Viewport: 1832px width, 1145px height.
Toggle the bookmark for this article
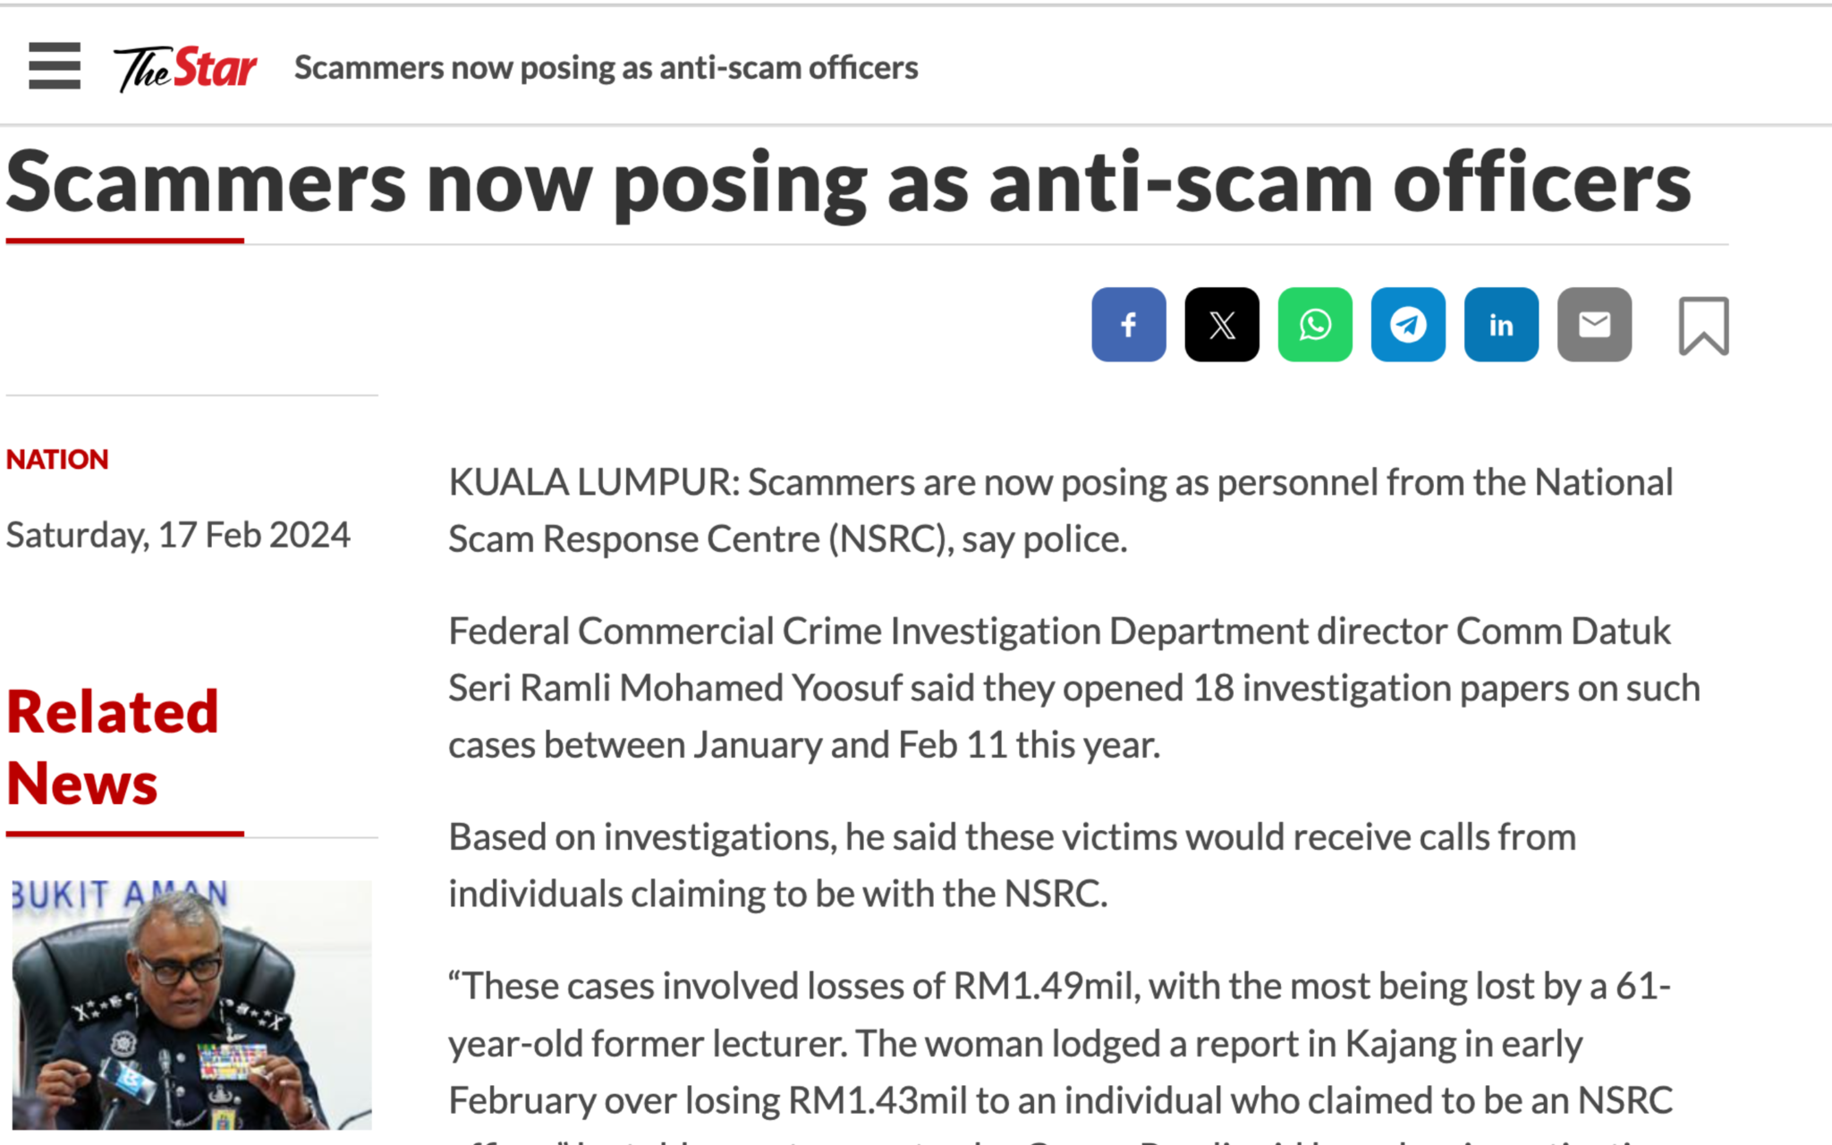(1703, 327)
